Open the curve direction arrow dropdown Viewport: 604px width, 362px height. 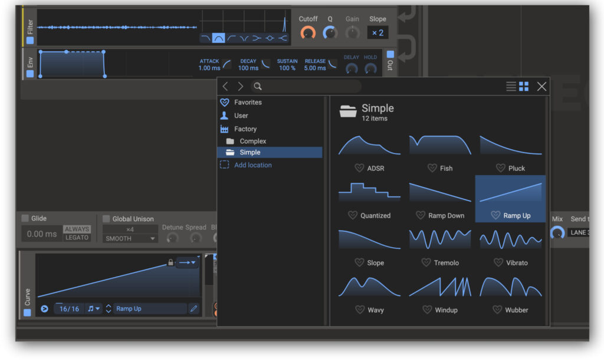pyautogui.click(x=188, y=262)
